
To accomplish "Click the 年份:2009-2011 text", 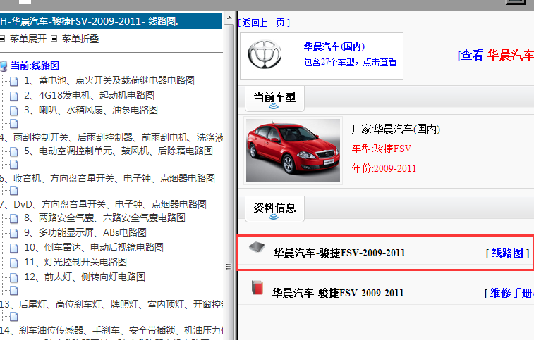I will pos(384,168).
